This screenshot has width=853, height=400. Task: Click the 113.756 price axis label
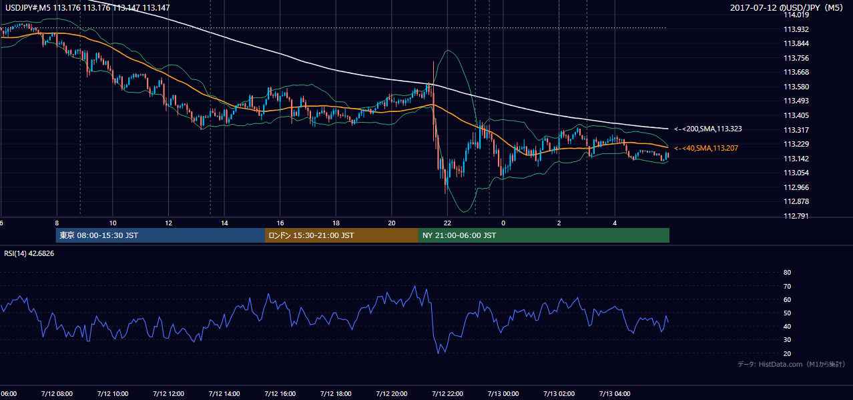pos(796,58)
